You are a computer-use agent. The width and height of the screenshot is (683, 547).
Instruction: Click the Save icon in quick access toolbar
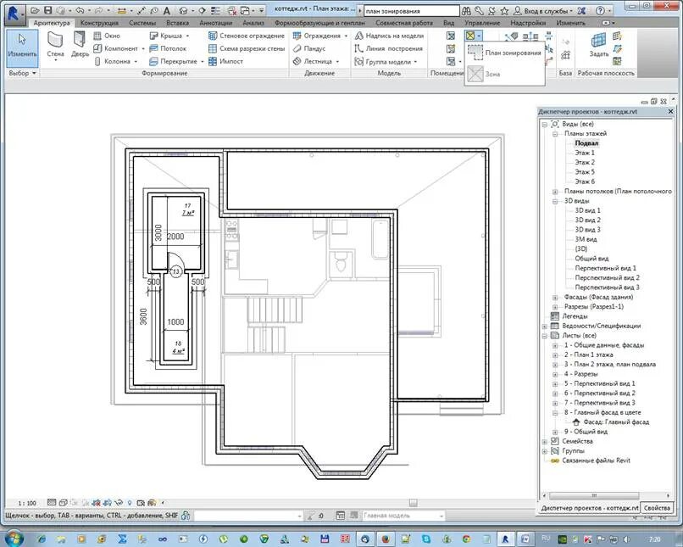48,10
